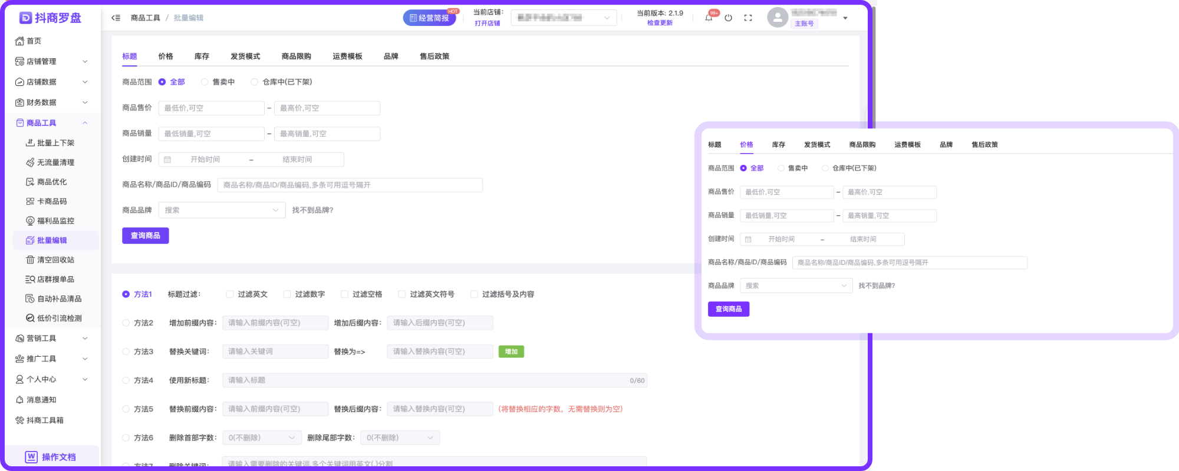
Task: Click the power logout icon
Action: click(729, 18)
